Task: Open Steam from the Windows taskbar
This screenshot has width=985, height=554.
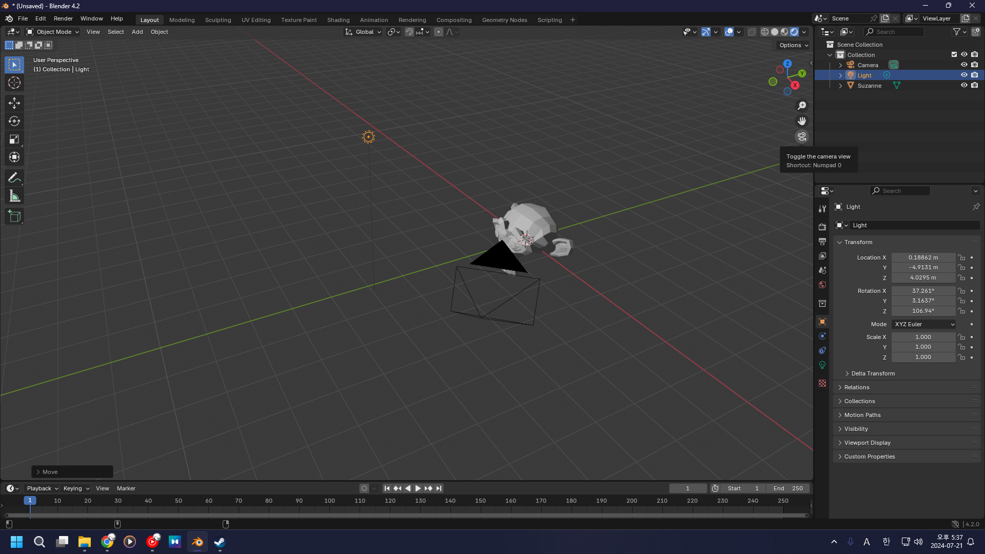Action: [220, 542]
